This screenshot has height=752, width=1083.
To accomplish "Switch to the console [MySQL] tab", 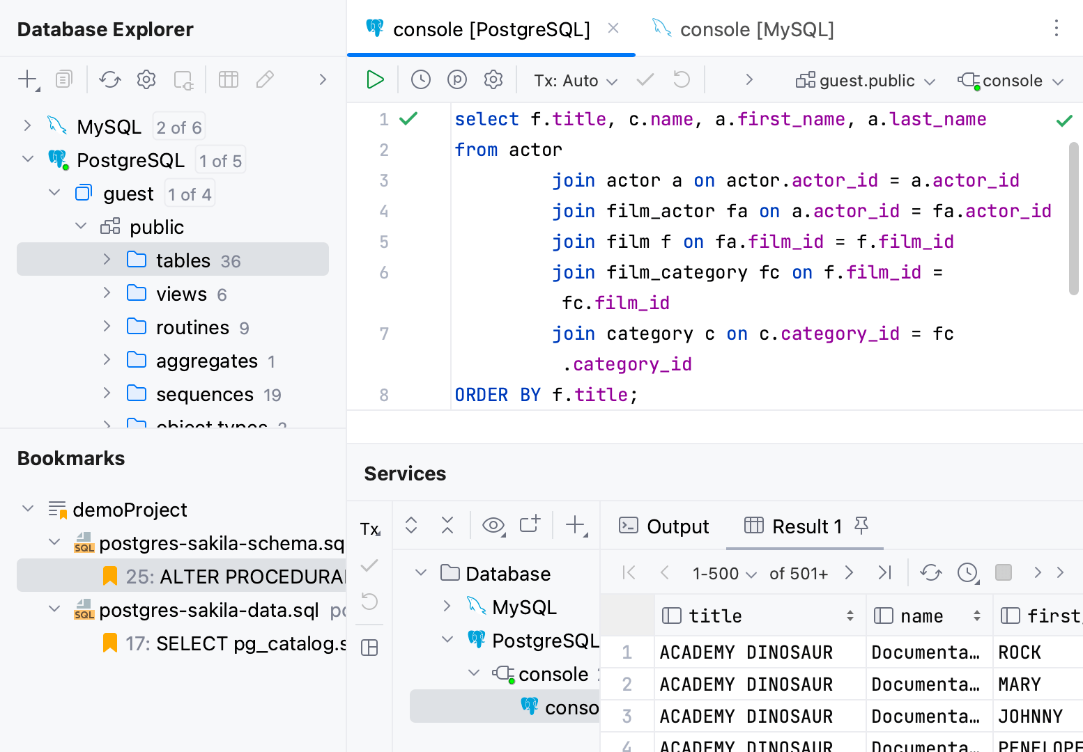I will (756, 29).
